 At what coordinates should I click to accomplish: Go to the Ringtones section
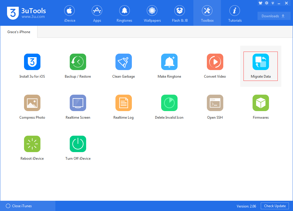point(124,13)
